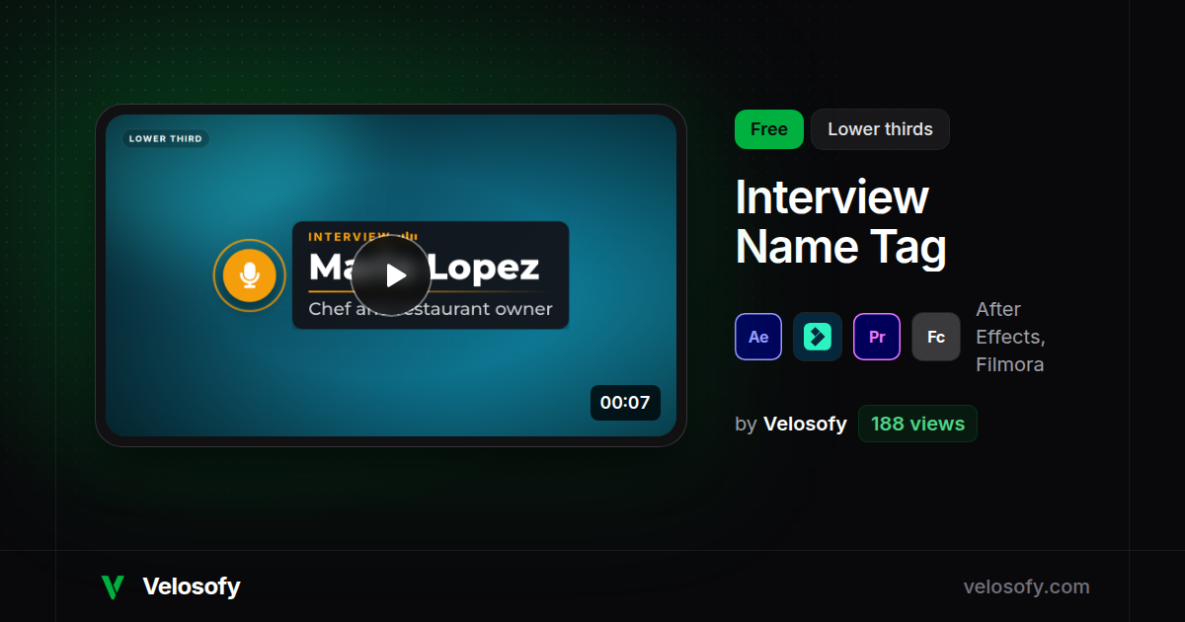Viewport: 1185px width, 622px height.
Task: Select the green Free badge
Action: coord(769,129)
